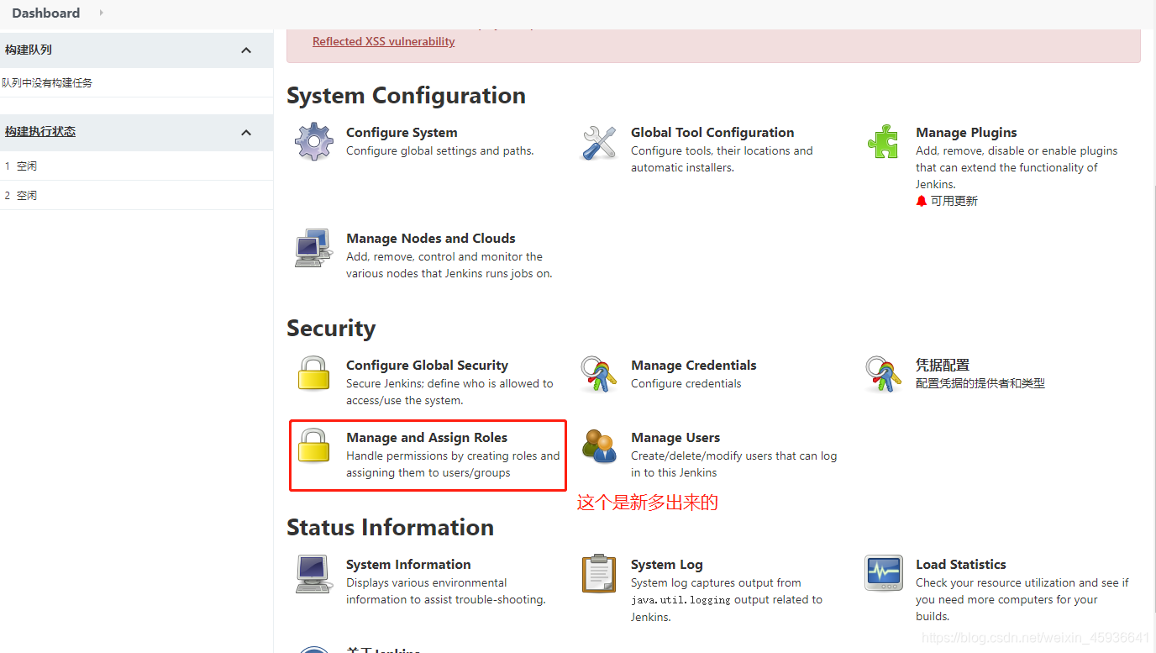Open the Configure System link
The image size is (1156, 653).
402,132
